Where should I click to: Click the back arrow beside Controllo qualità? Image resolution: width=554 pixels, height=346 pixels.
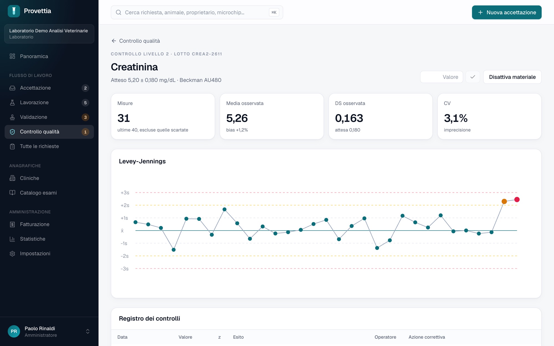(114, 41)
